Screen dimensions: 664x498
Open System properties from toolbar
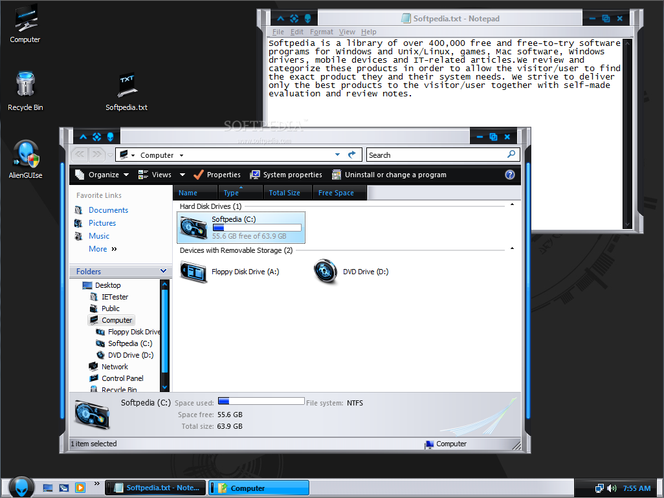(286, 175)
